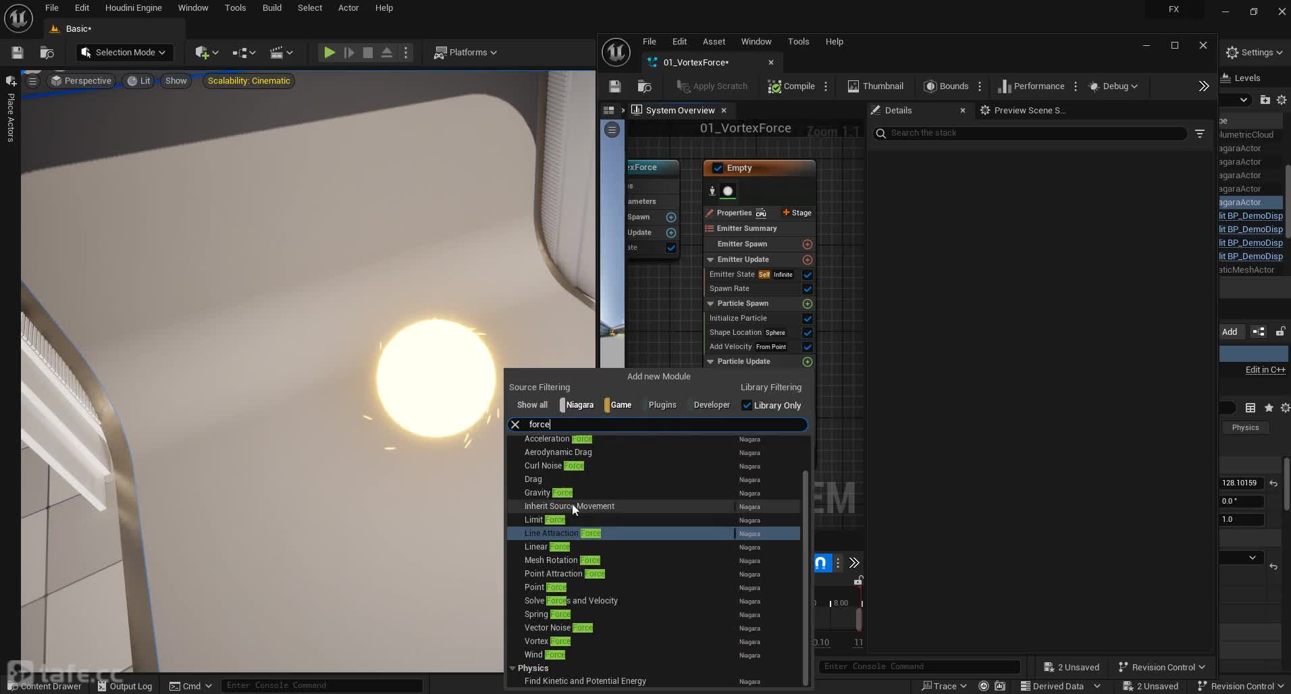Image resolution: width=1291 pixels, height=694 pixels.
Task: Select the Details tab
Action: tap(898, 111)
